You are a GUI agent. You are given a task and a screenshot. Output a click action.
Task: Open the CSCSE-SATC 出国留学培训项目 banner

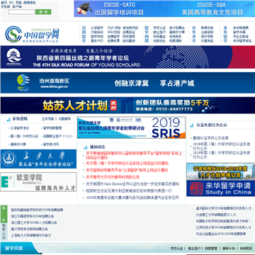[119, 8]
